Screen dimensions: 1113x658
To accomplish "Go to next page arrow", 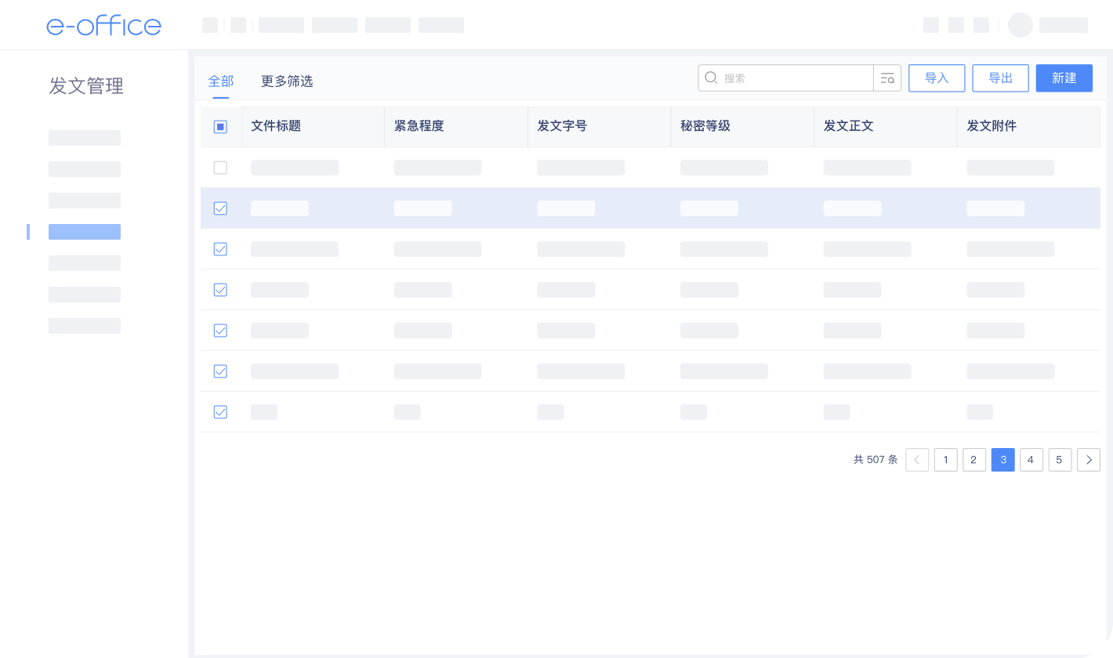I will click(x=1089, y=460).
